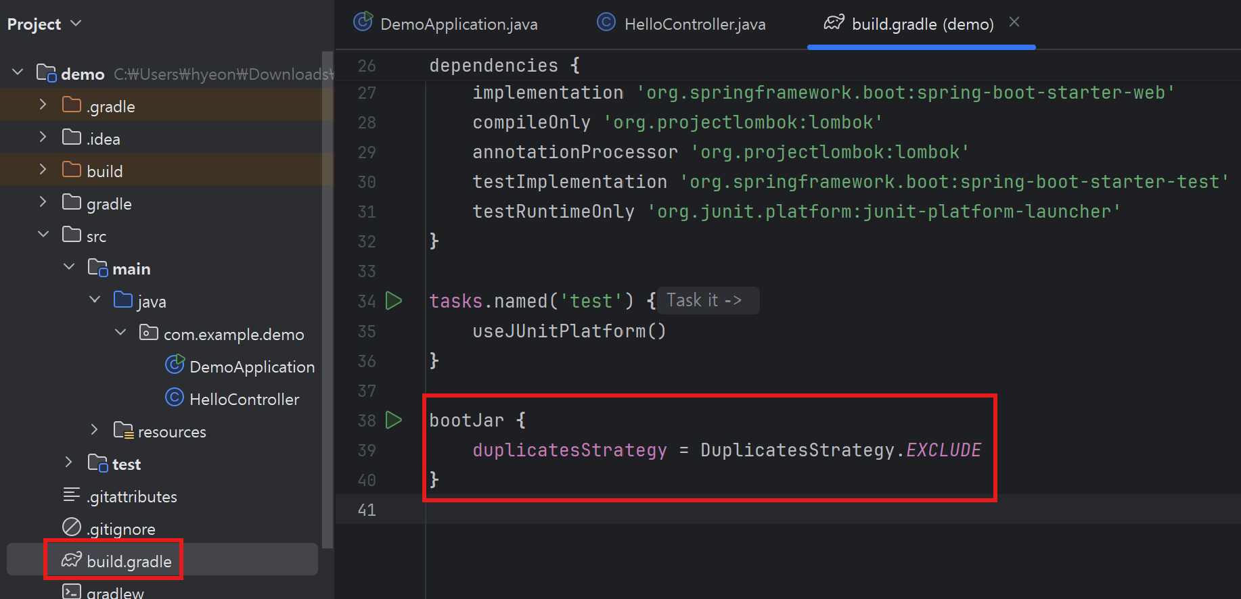Open the Project view dropdown

point(45,24)
